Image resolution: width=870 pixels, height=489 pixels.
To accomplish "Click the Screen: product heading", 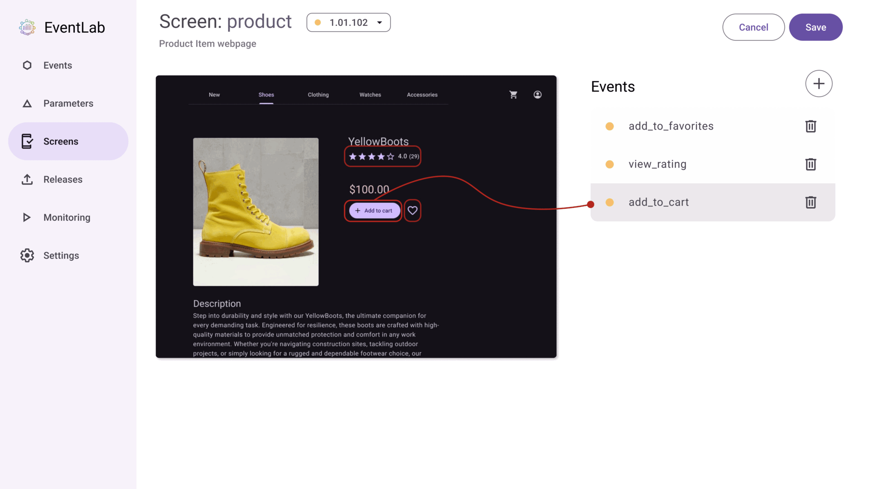I will pyautogui.click(x=225, y=22).
